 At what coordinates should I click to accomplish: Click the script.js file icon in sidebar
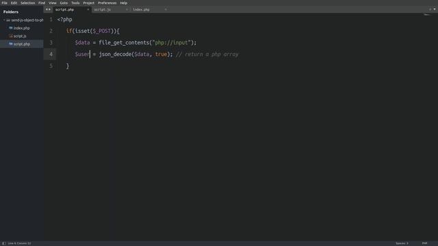coord(11,36)
